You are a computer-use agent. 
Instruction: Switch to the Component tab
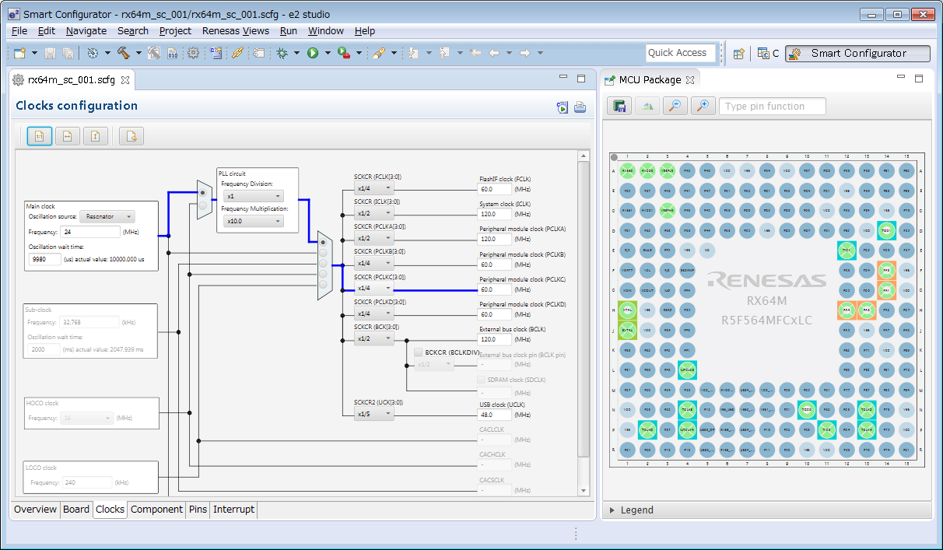(x=157, y=510)
